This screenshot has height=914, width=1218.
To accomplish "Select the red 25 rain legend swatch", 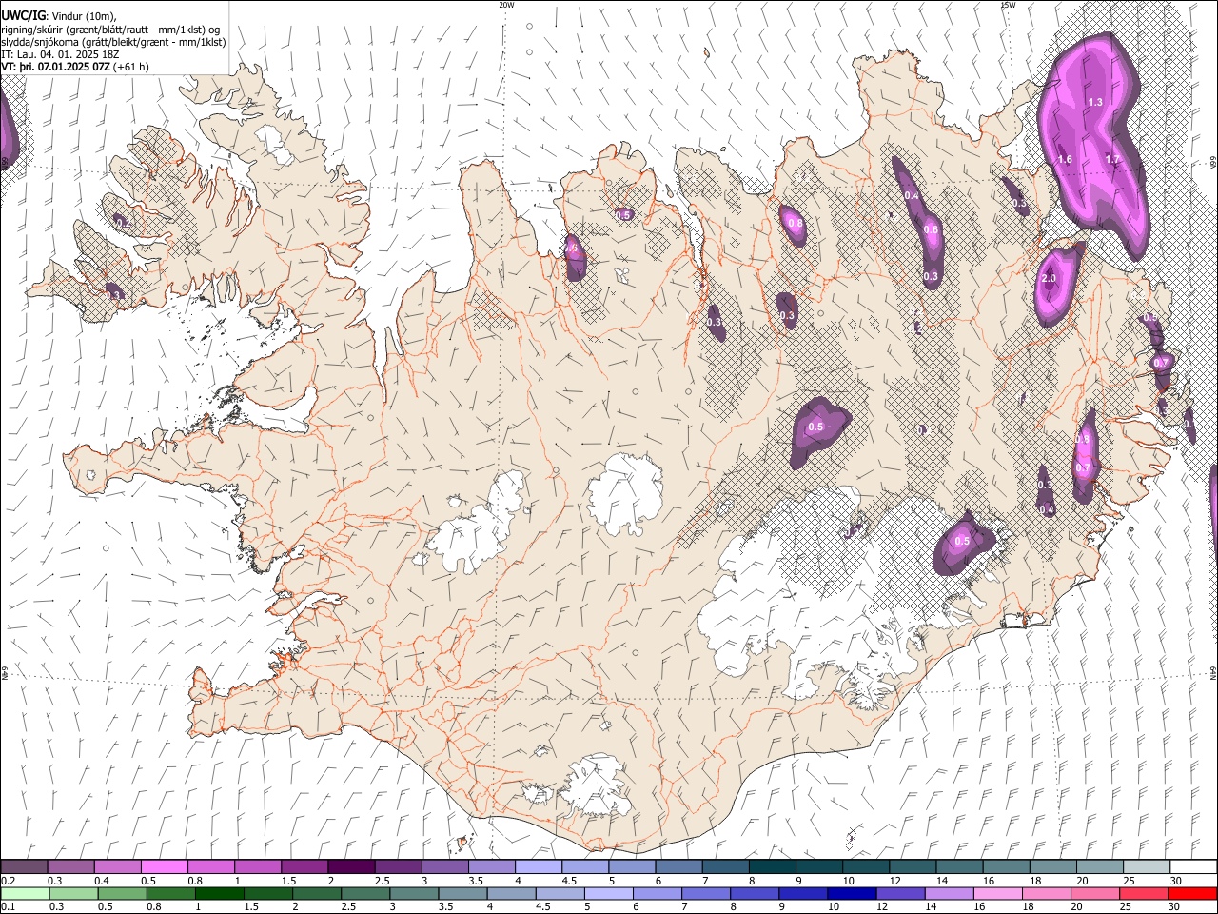I will tap(1143, 893).
